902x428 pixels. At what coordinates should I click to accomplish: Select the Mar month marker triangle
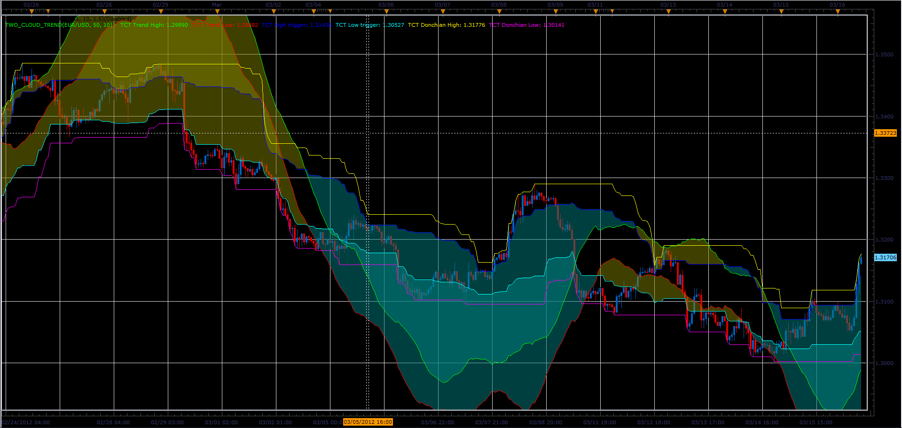pyautogui.click(x=217, y=11)
